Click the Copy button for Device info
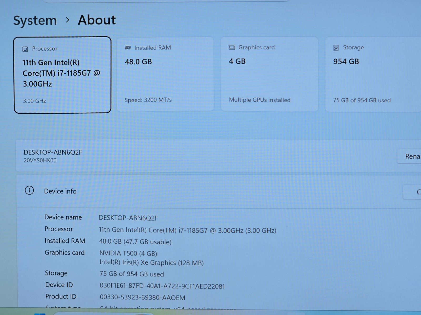 [412, 192]
